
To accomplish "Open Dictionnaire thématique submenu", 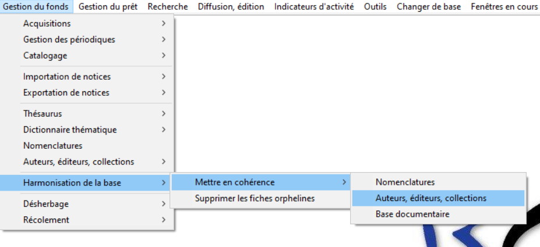I will coord(87,130).
